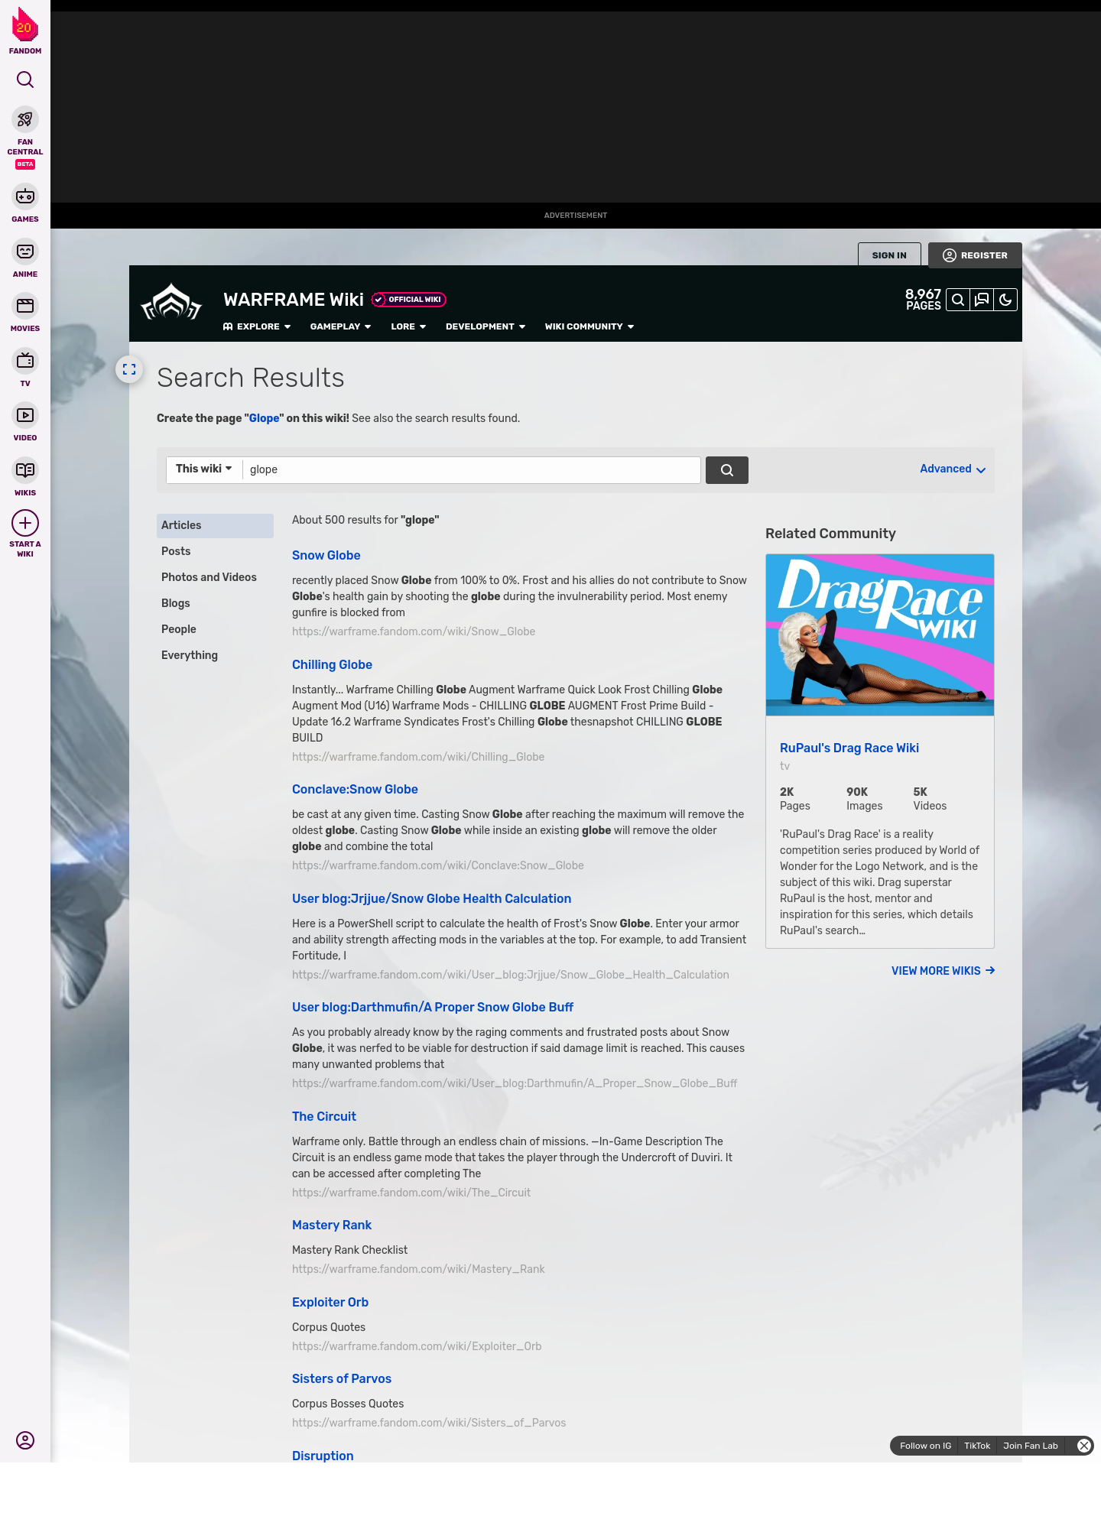Select the Articles filter tab
1101x1529 pixels.
pyautogui.click(x=215, y=525)
